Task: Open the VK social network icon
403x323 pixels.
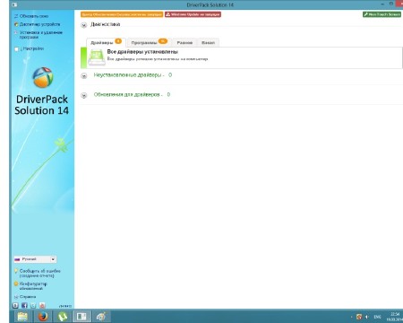Action: point(15,305)
